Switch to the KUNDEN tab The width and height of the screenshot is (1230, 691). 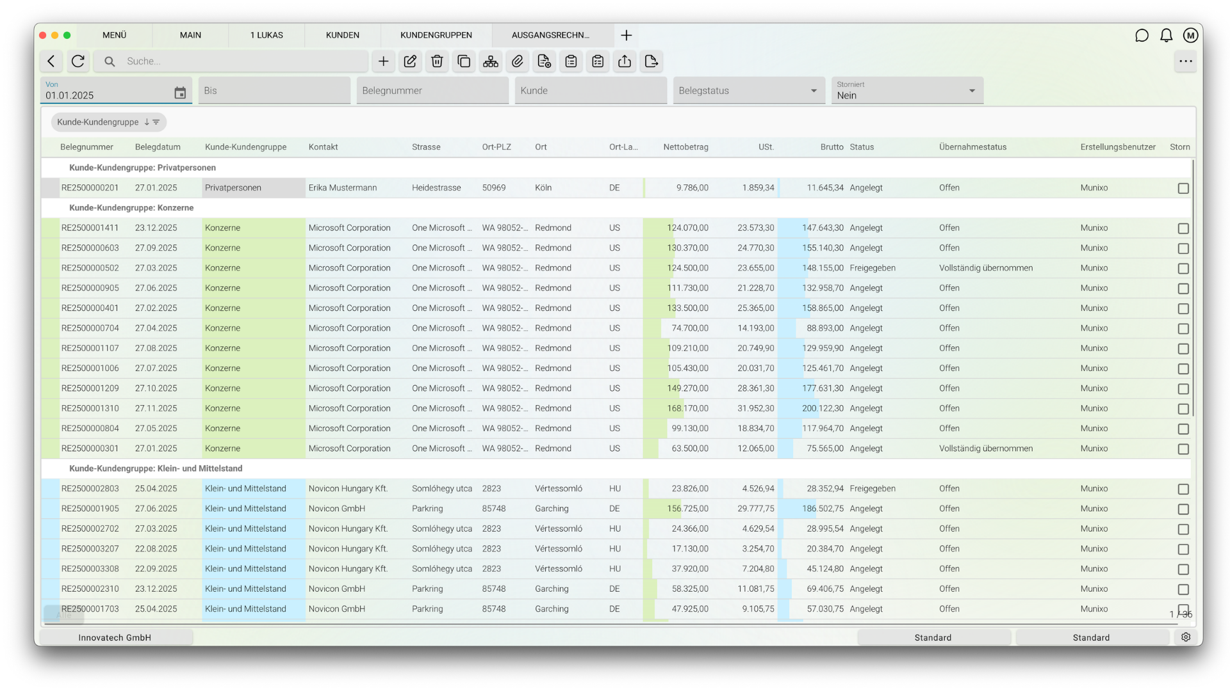(343, 35)
